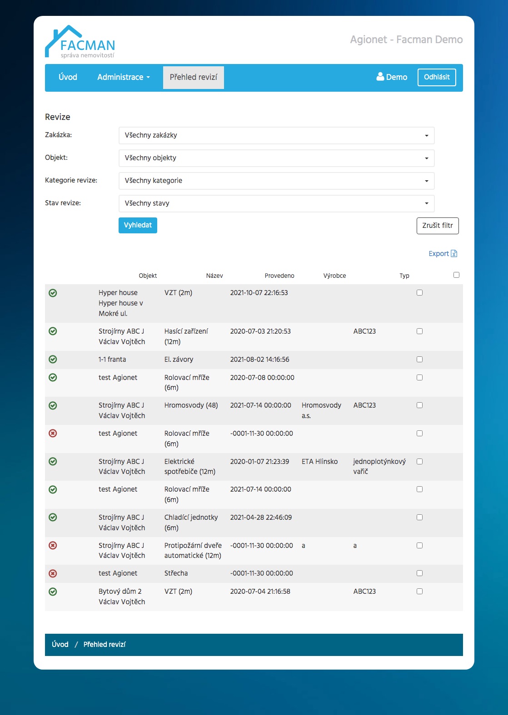Go to Úvod in the navigation bar

[68, 77]
